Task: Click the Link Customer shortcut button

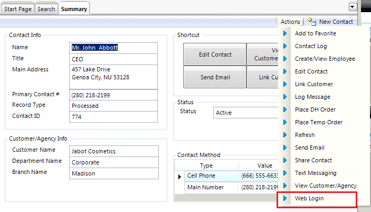Action: point(263,77)
